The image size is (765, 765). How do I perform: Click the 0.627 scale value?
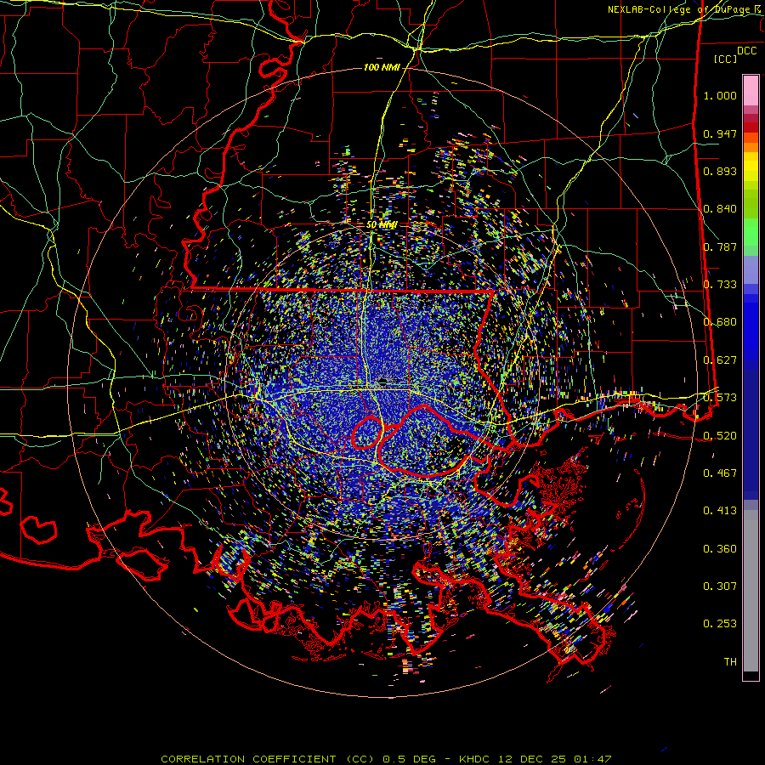click(720, 360)
